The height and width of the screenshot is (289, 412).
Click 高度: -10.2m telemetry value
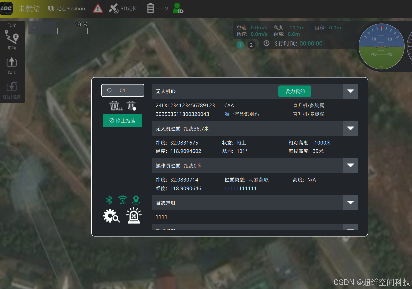point(289,28)
